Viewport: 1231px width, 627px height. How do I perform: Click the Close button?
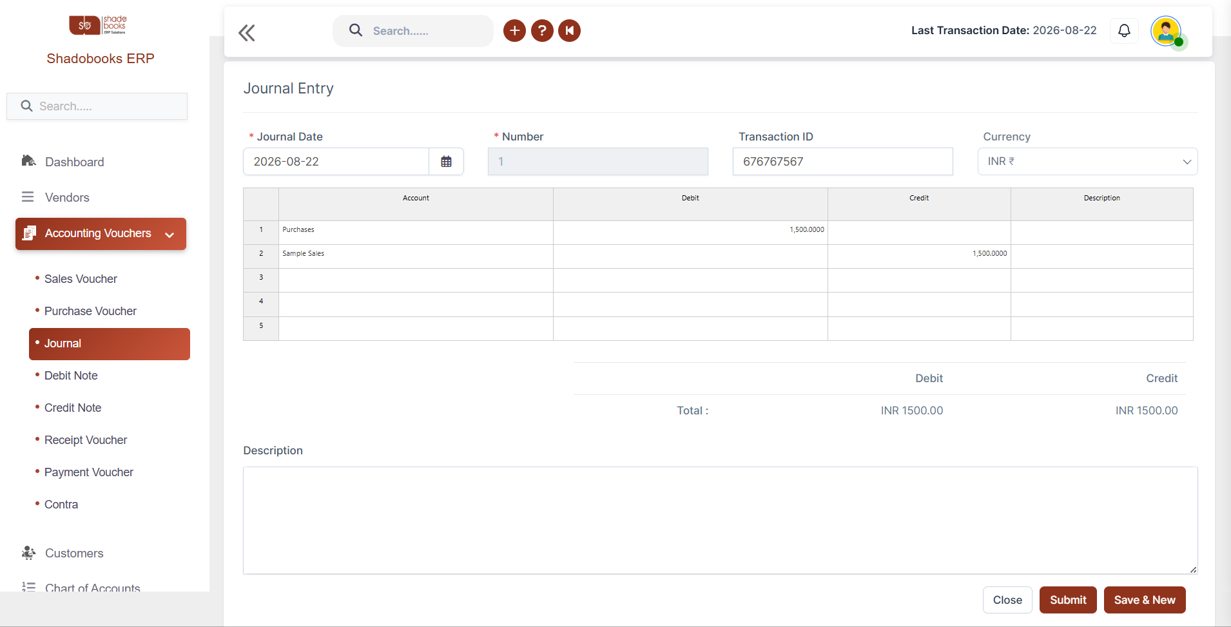(1007, 600)
